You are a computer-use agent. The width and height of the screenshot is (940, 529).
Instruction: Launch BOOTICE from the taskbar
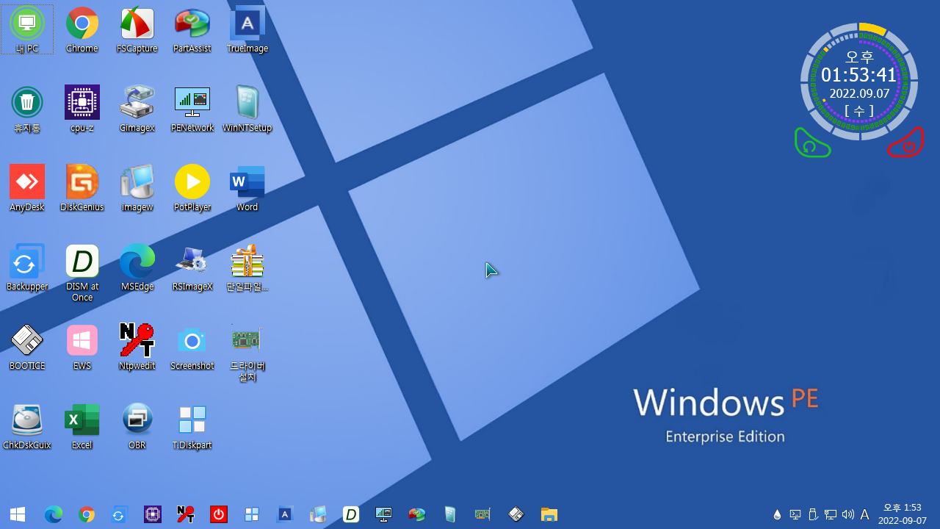click(x=516, y=514)
